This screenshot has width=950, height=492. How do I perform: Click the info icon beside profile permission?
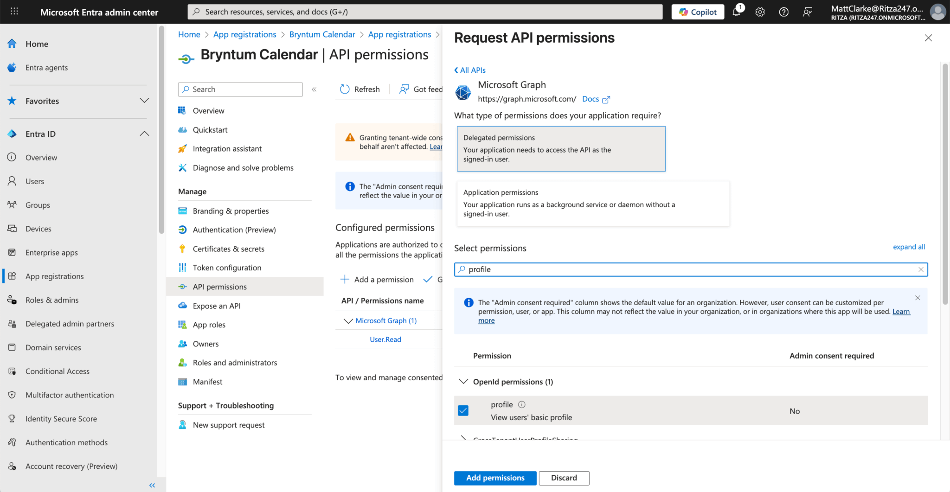point(522,404)
